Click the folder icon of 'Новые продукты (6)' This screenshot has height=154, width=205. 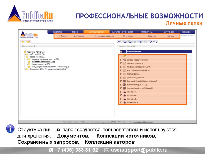pos(29,64)
